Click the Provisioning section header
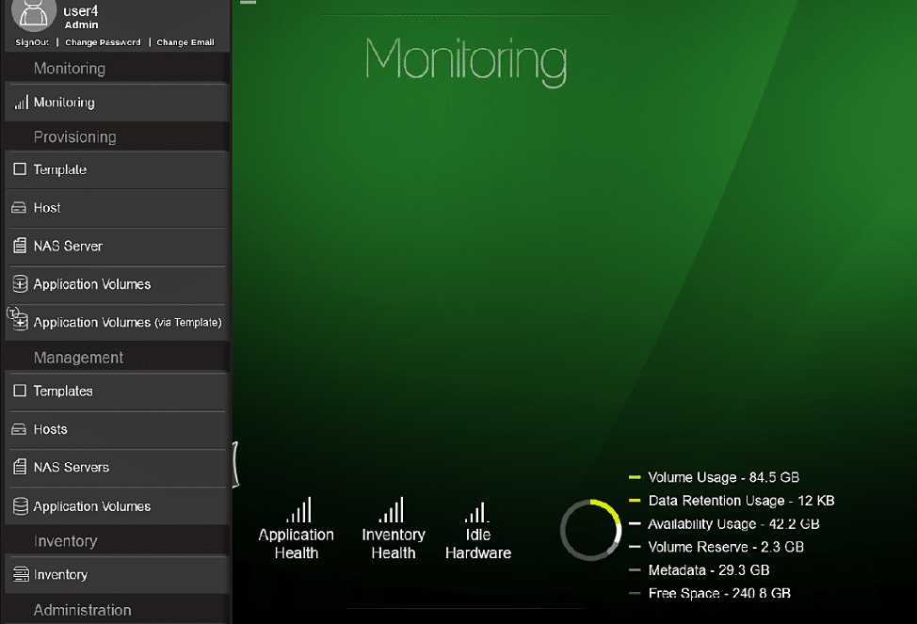The height and width of the screenshot is (624, 917). coord(75,136)
